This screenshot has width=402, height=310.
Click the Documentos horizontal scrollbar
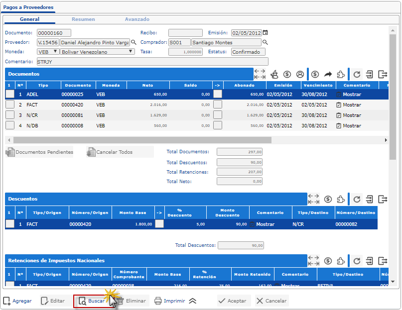[139, 140]
